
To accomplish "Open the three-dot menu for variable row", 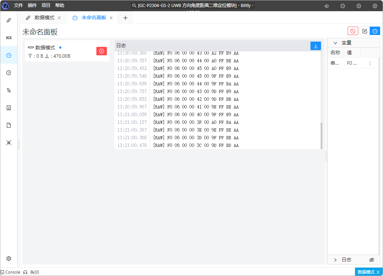I will tap(370, 63).
